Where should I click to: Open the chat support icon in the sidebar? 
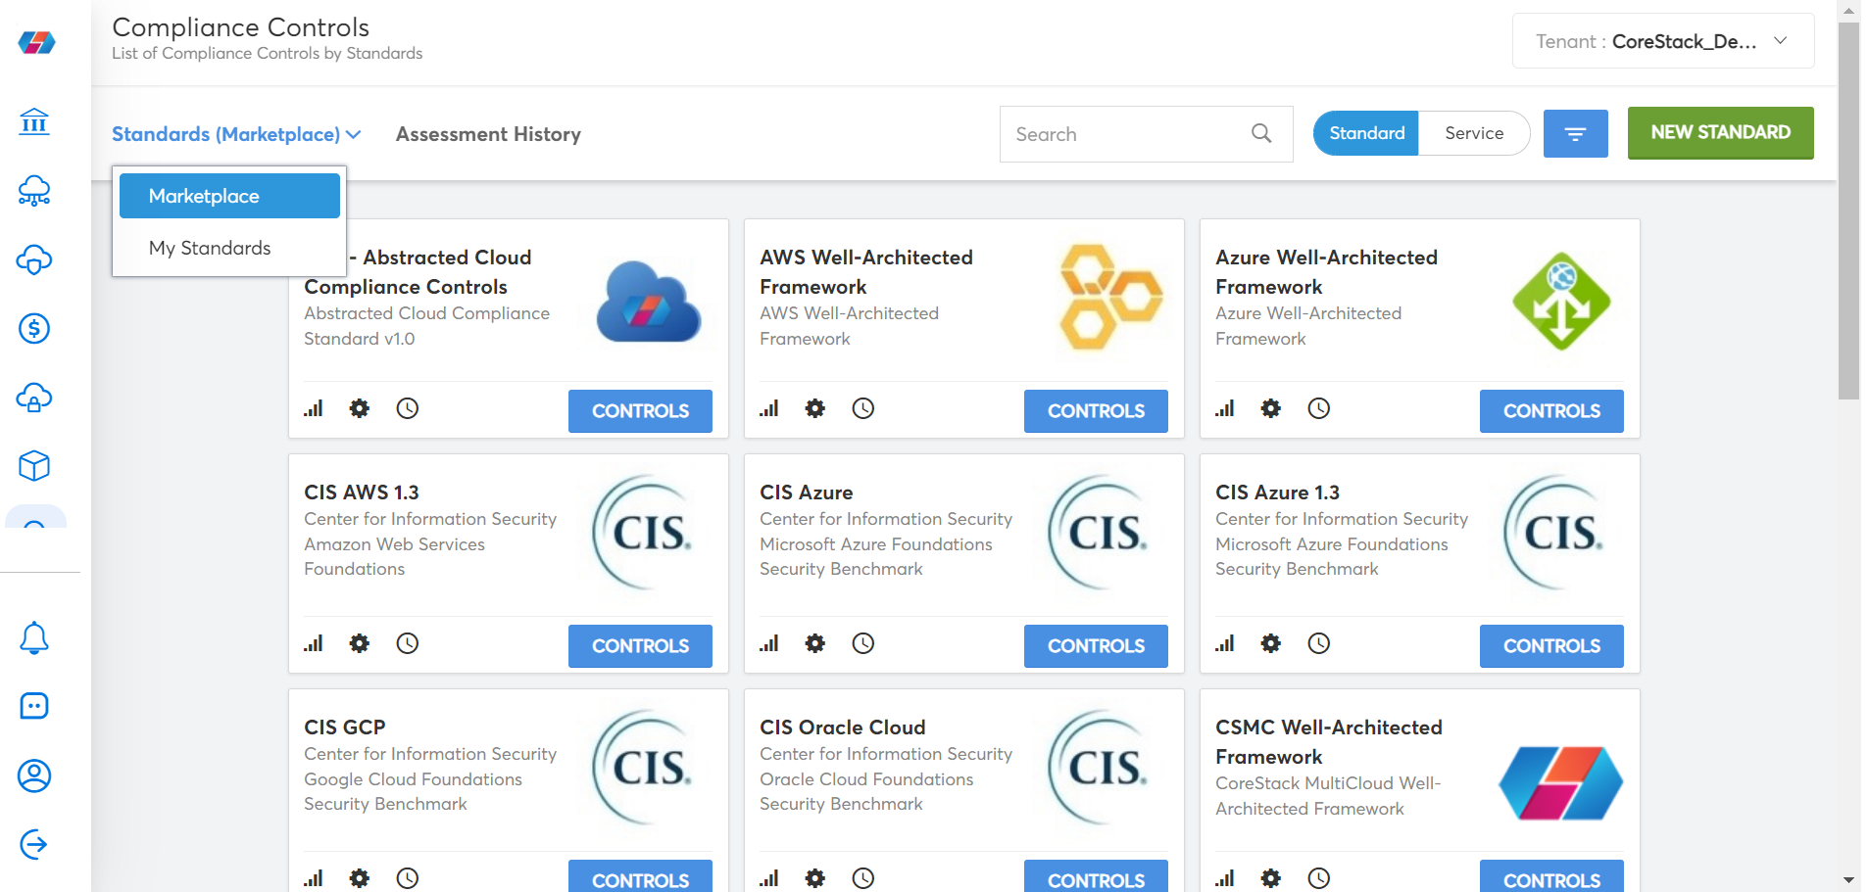[34, 706]
